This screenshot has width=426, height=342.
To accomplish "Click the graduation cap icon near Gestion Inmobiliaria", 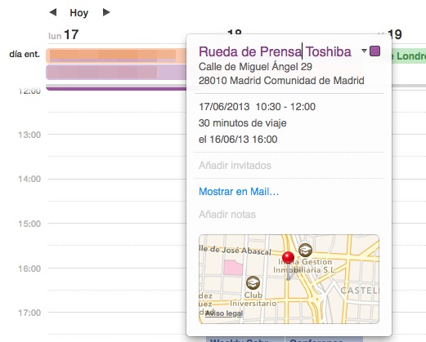I will [305, 250].
